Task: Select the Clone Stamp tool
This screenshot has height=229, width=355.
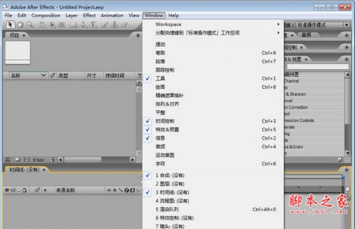Action: click(115, 25)
